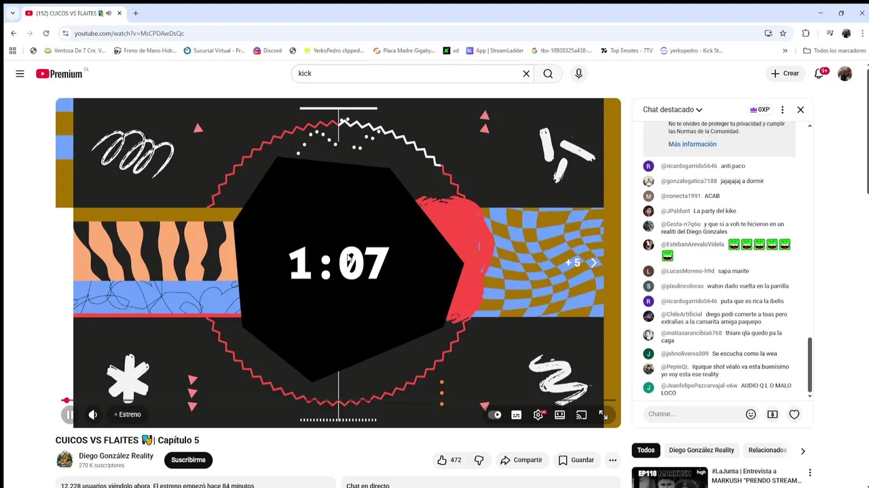Screen dimensions: 869x488
Task: Start voice search with the microphone
Action: [578, 74]
